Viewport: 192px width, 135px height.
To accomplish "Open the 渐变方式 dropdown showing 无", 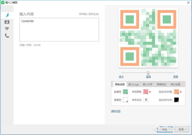I will (x=146, y=100).
